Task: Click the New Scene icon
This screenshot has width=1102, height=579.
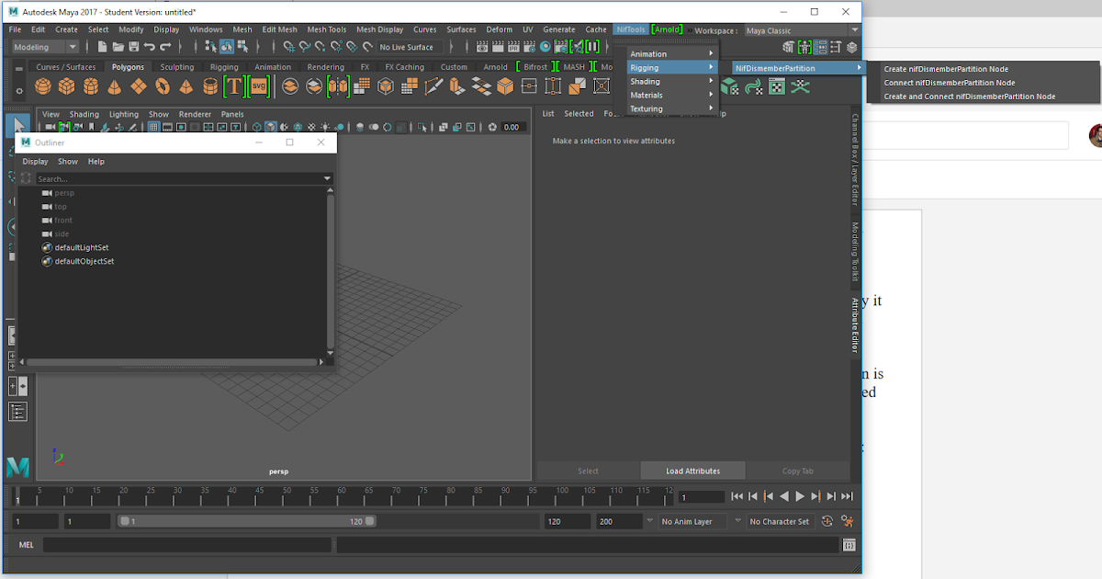Action: [x=102, y=47]
